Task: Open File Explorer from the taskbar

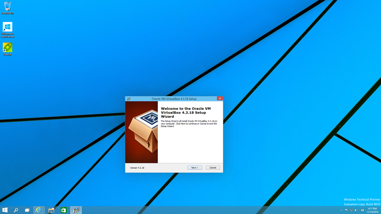Action: click(x=51, y=210)
